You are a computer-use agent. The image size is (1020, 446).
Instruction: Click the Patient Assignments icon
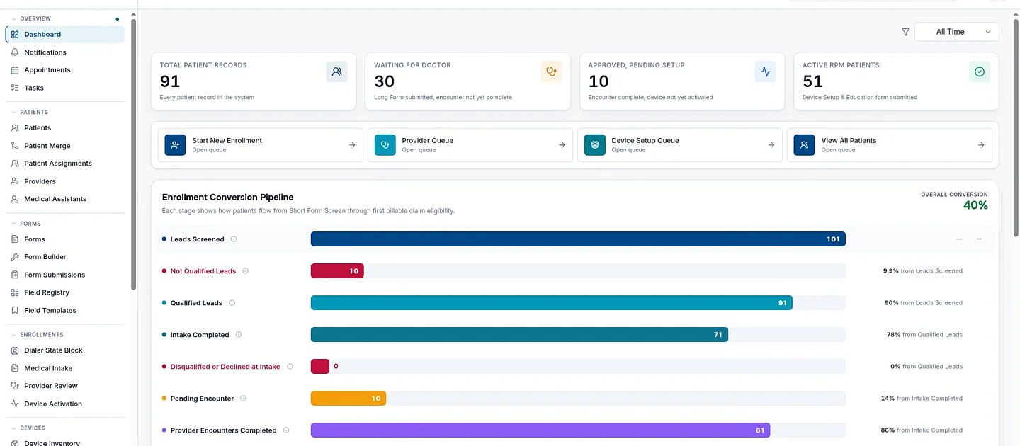[15, 164]
